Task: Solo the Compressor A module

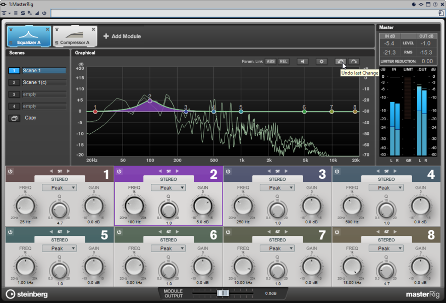Action: tap(57, 43)
